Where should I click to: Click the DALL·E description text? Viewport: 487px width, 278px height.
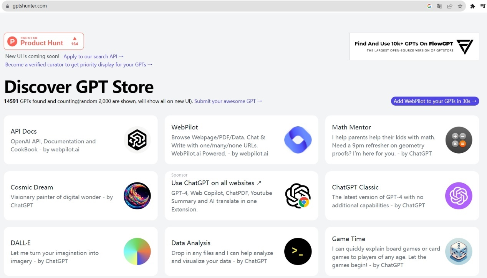click(x=55, y=257)
